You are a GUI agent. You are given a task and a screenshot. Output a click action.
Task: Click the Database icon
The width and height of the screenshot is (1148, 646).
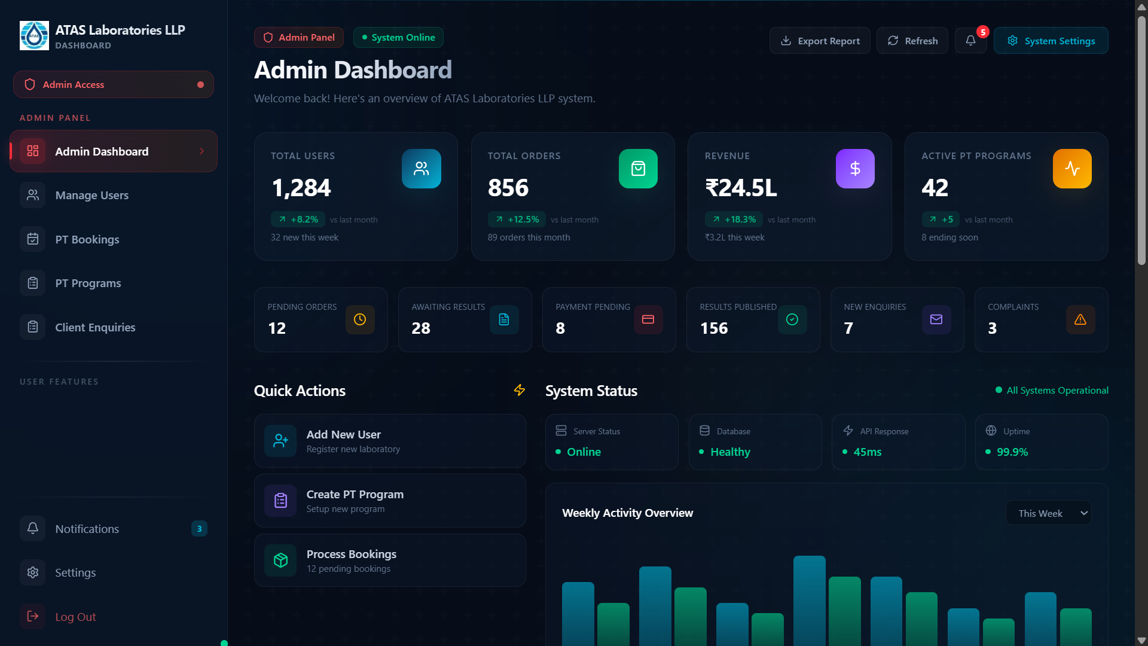pos(704,431)
